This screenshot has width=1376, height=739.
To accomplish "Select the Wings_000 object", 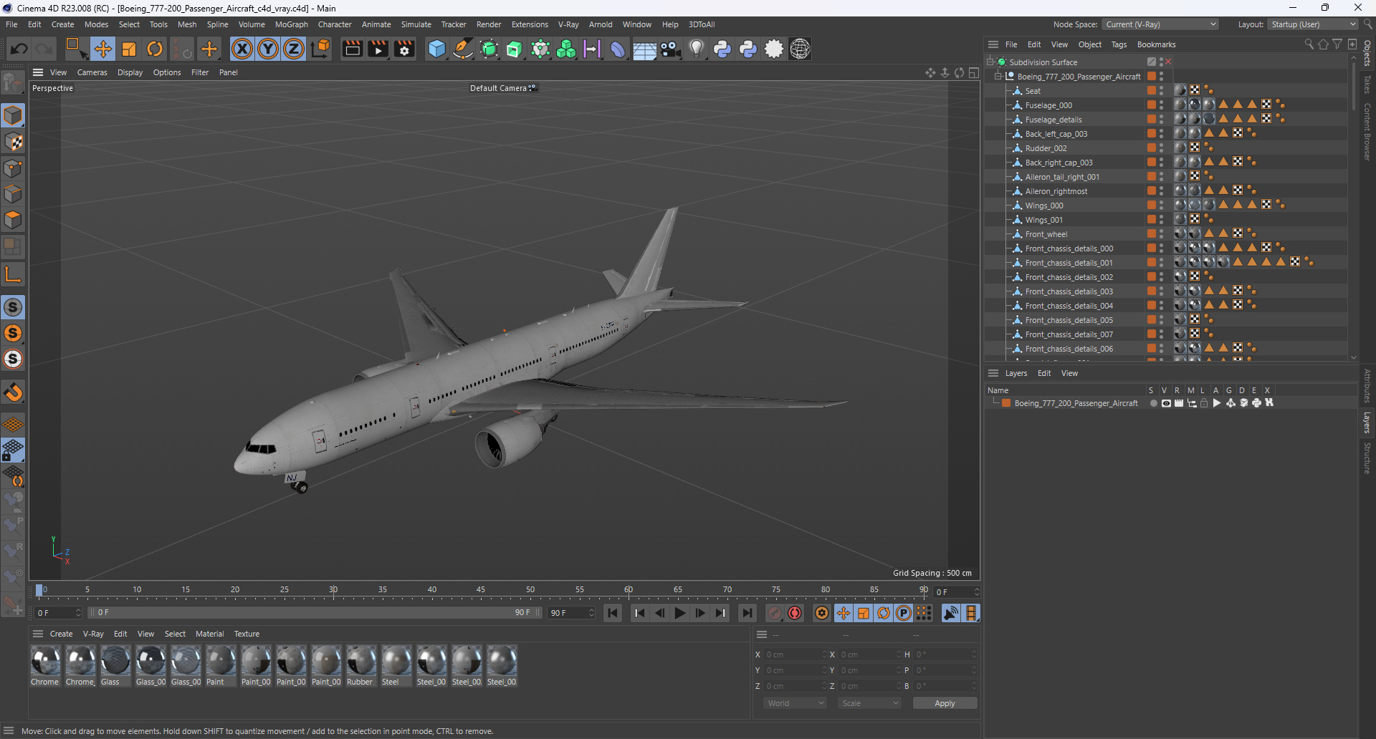I will (1044, 206).
